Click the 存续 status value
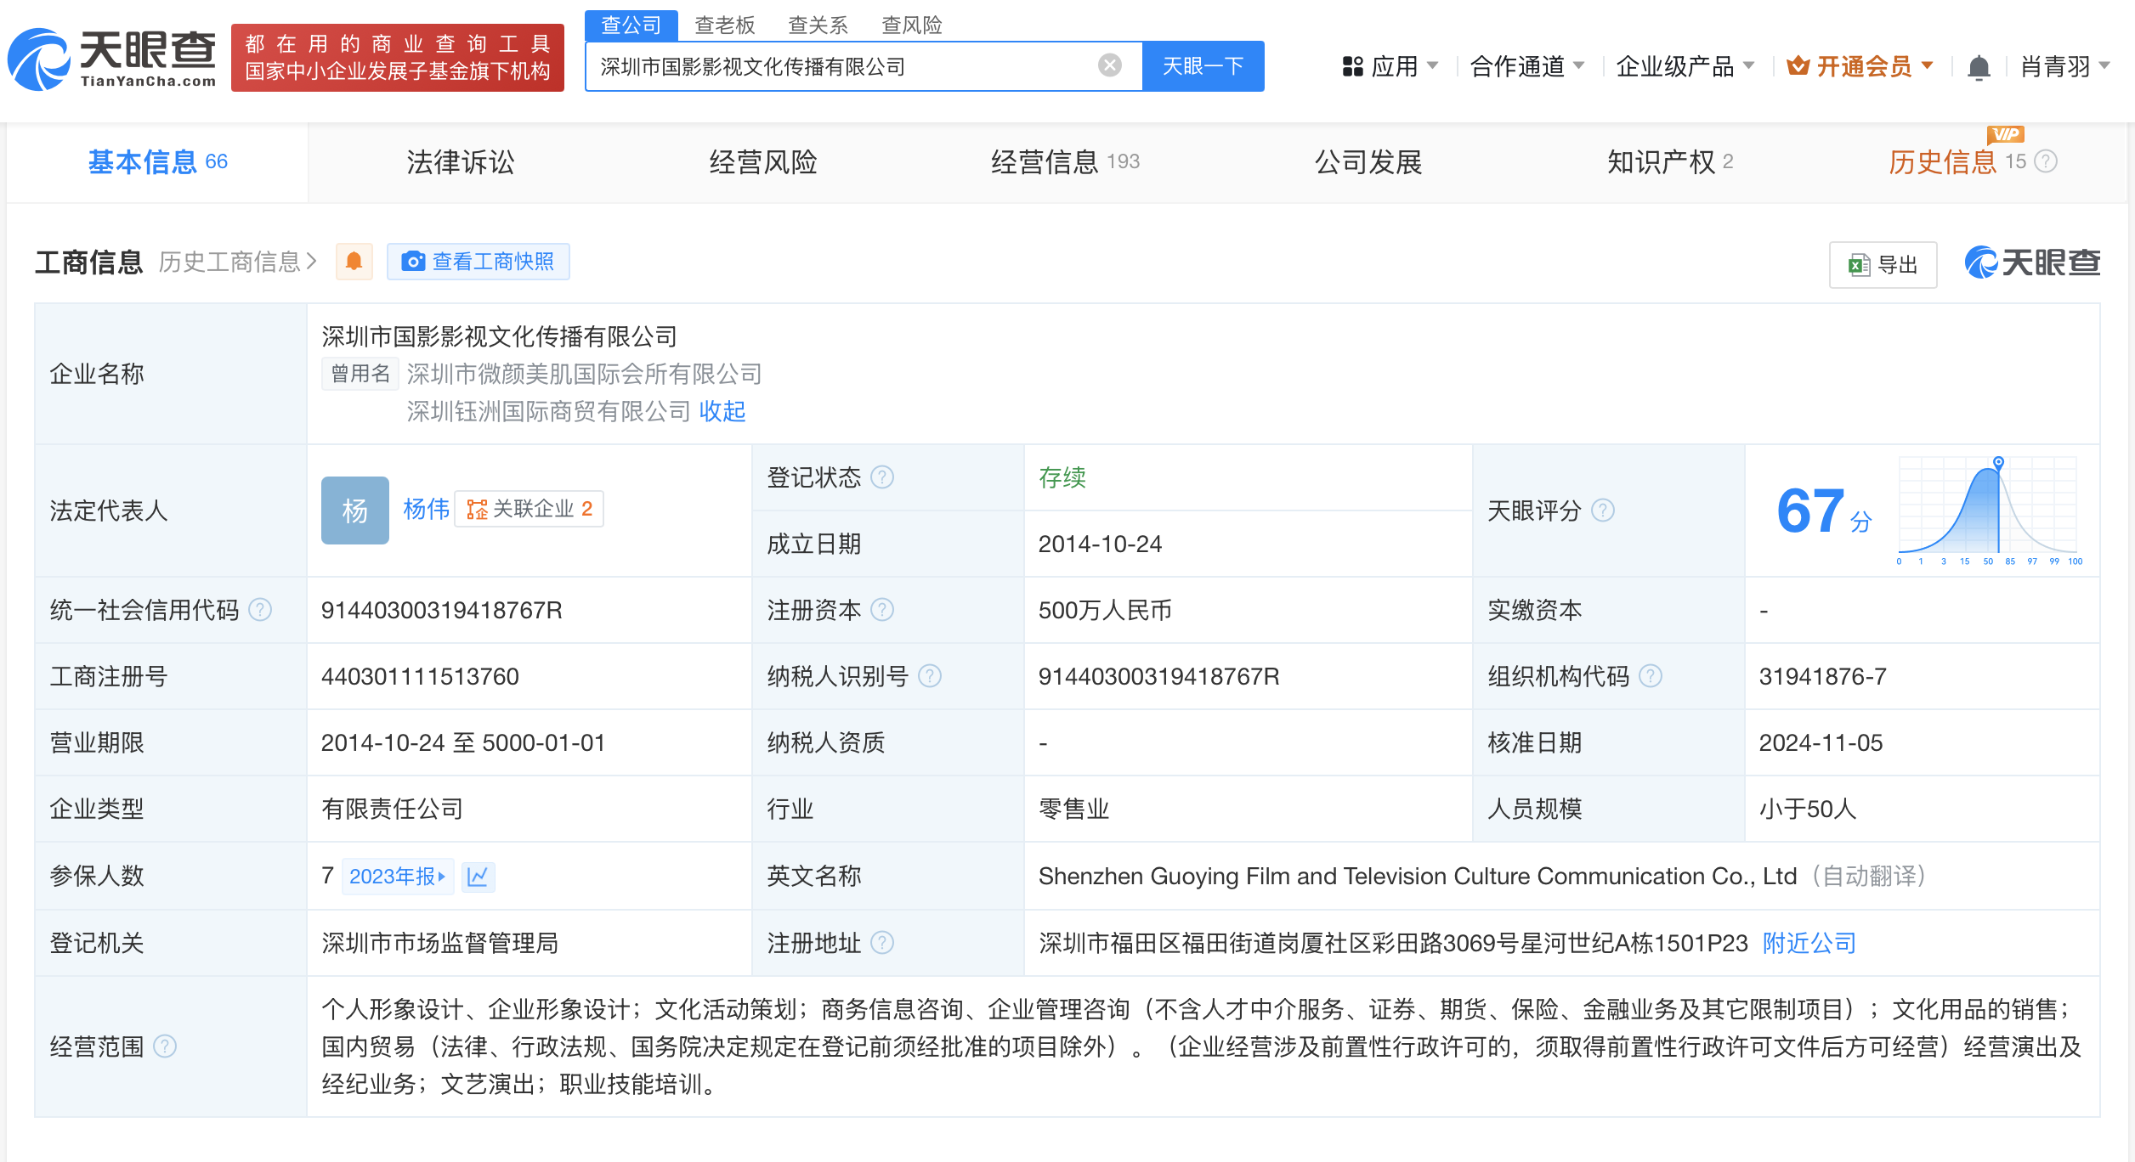Viewport: 2135px width, 1162px height. [1062, 477]
